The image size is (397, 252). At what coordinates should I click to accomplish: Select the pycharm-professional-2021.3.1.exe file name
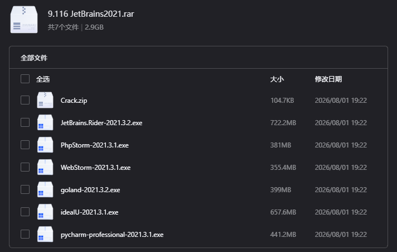tap(112, 235)
